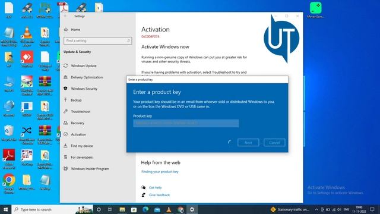Select the Movavi Screen Recorder desktop icon

click(x=315, y=10)
